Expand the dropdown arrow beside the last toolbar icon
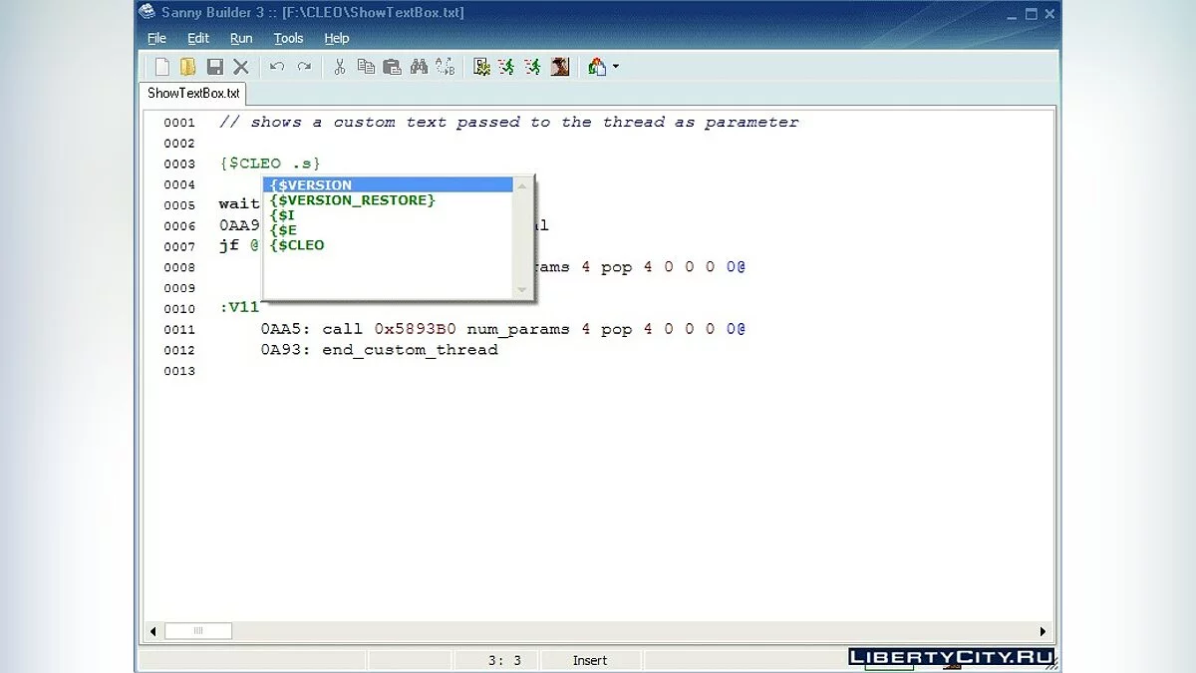The width and height of the screenshot is (1196, 673). click(616, 67)
